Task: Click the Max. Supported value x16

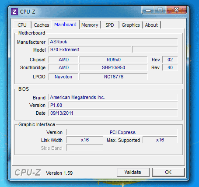Action: click(x=160, y=140)
